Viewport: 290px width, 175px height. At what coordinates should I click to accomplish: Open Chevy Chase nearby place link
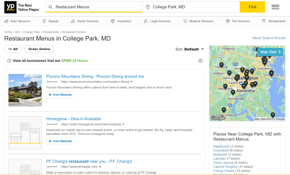click(x=224, y=171)
